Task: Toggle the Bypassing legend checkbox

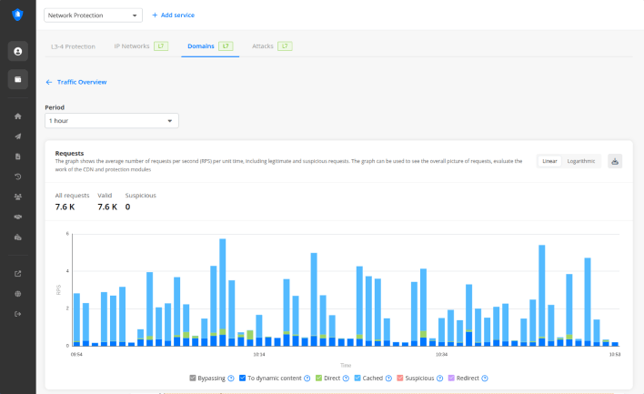Action: [193, 379]
